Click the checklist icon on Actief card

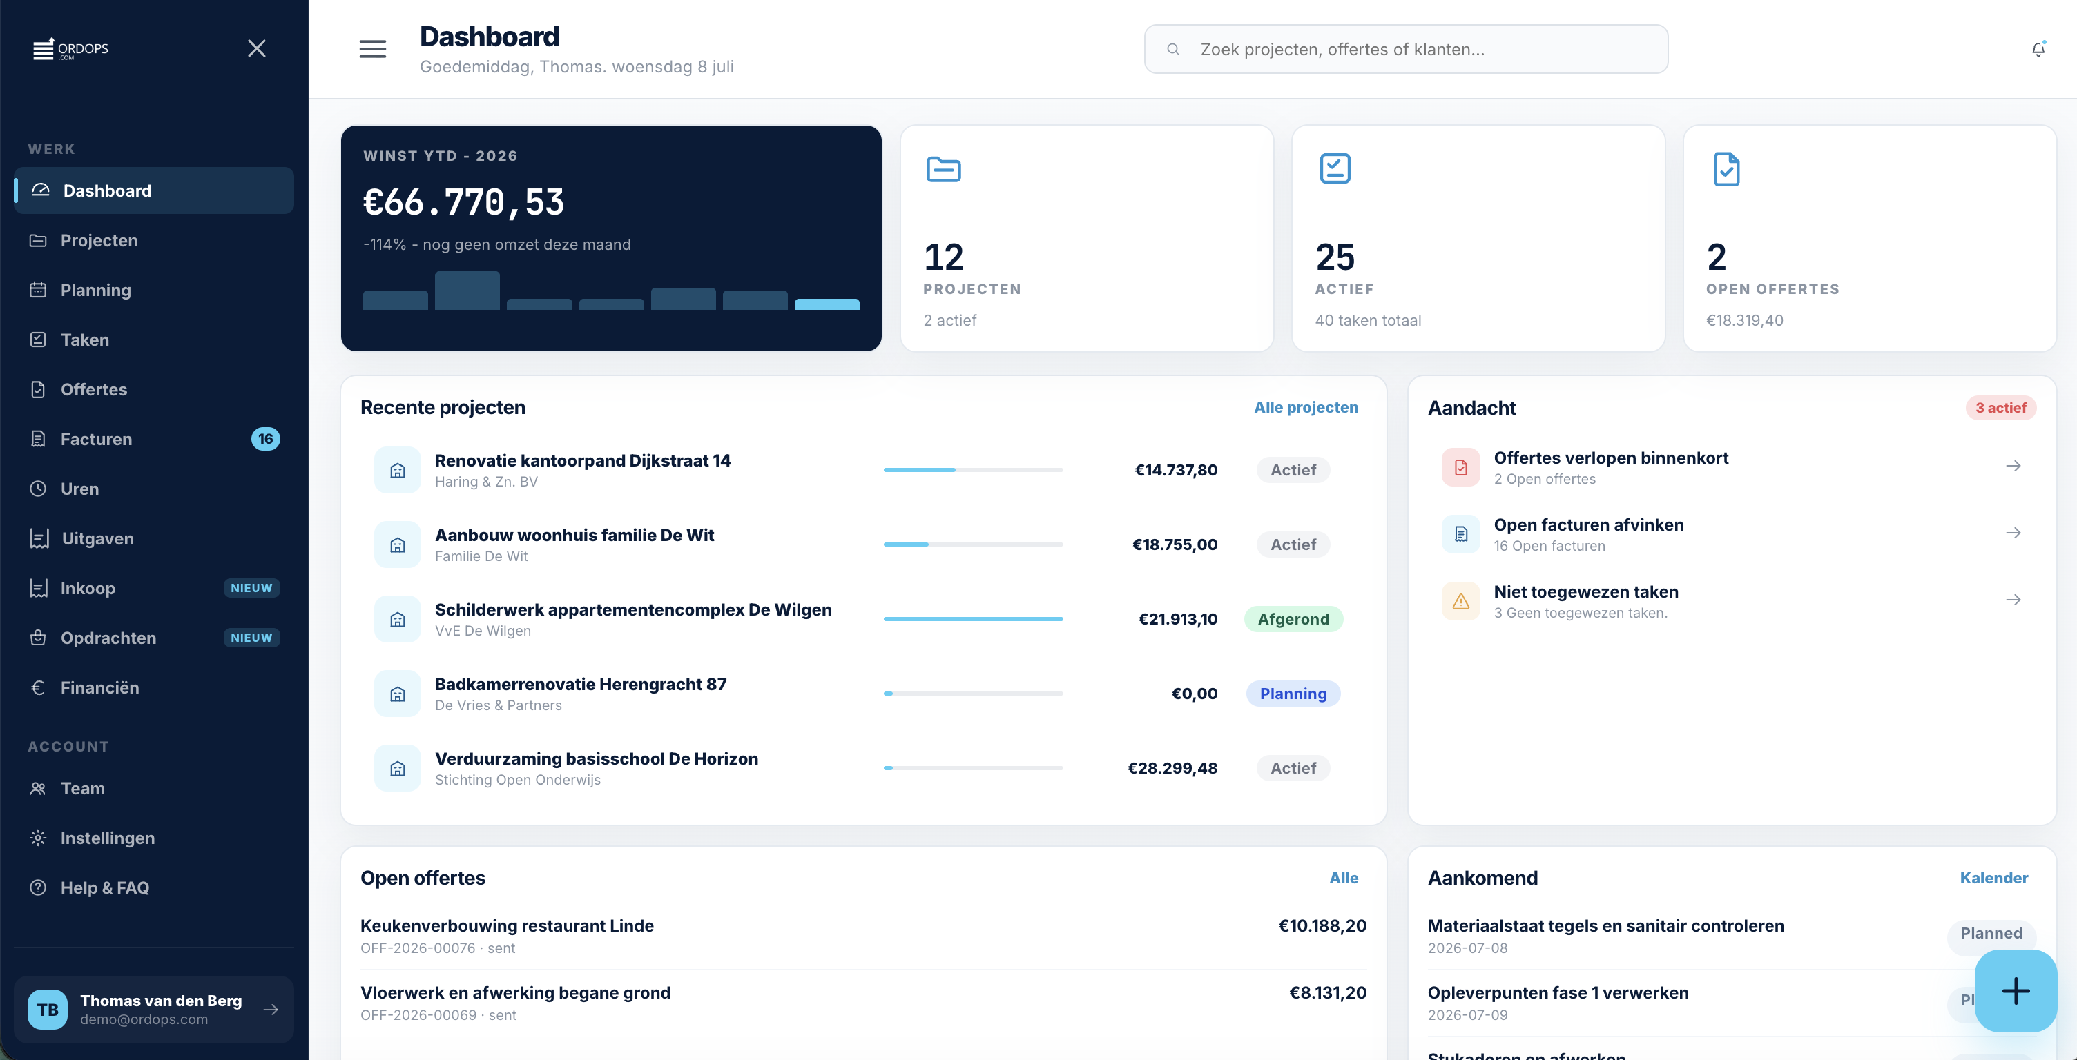pyautogui.click(x=1335, y=168)
